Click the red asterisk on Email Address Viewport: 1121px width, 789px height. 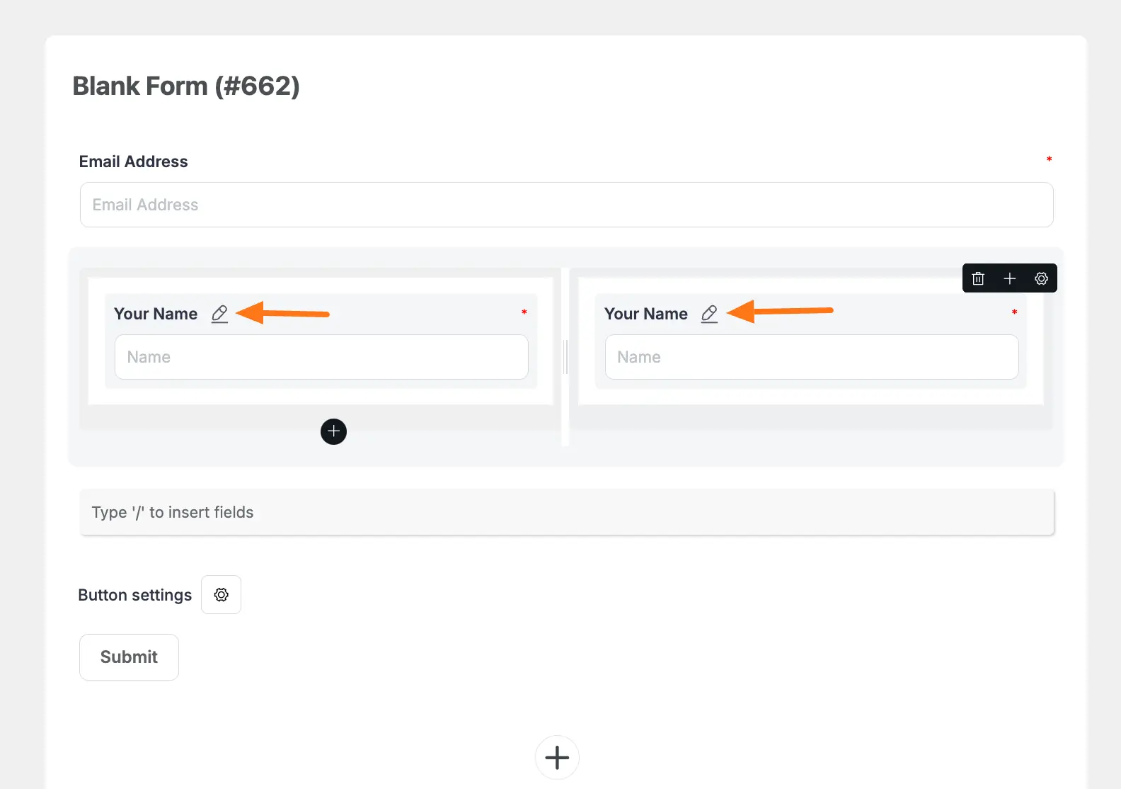click(1049, 159)
